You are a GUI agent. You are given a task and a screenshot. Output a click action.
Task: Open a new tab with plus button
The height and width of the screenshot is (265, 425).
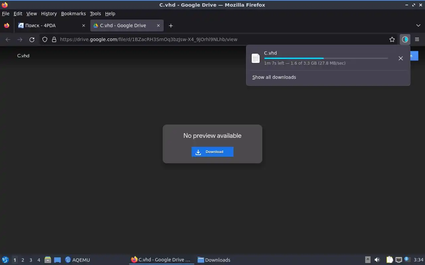tap(171, 26)
